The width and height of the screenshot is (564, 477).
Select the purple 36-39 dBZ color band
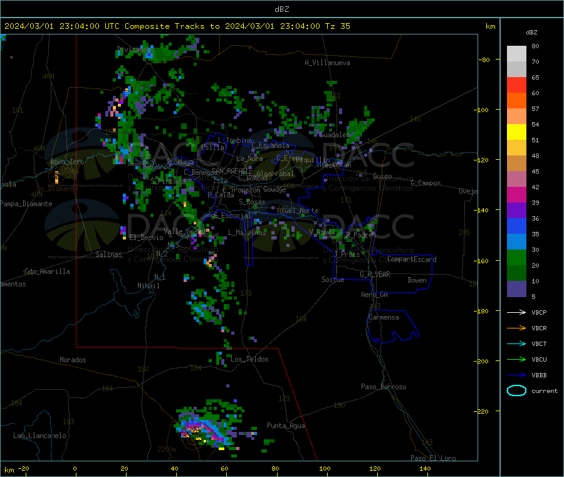[516, 211]
